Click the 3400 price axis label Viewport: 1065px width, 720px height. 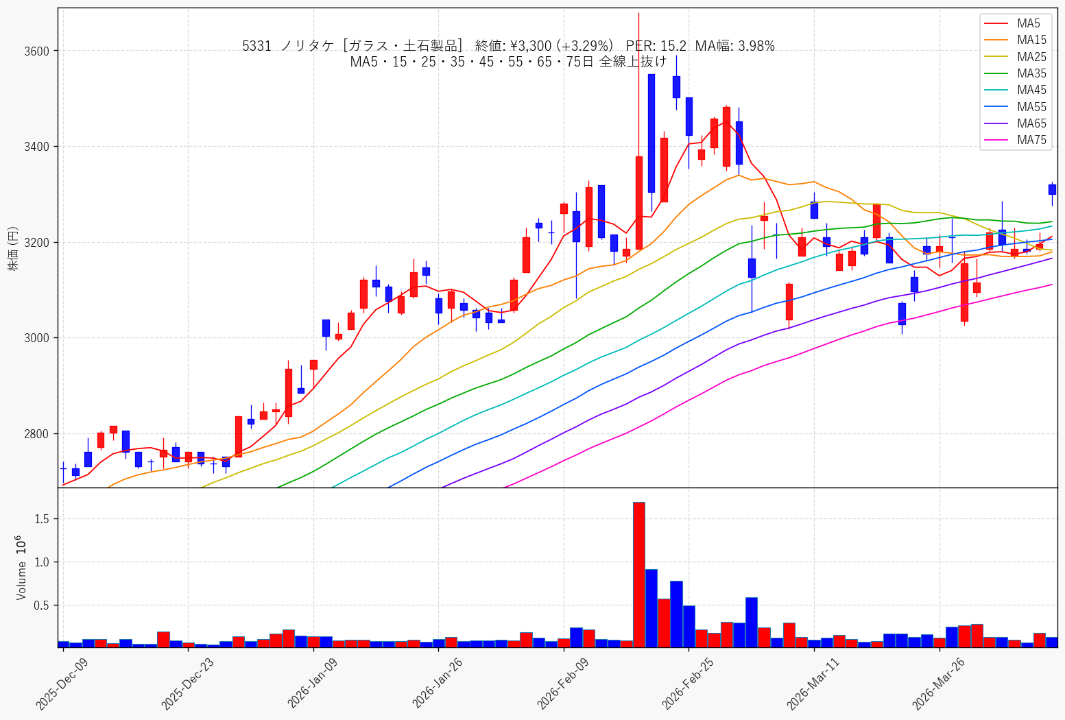click(x=36, y=147)
